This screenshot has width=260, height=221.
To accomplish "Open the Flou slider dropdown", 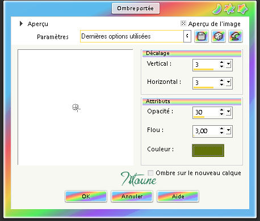I will click(228, 130).
